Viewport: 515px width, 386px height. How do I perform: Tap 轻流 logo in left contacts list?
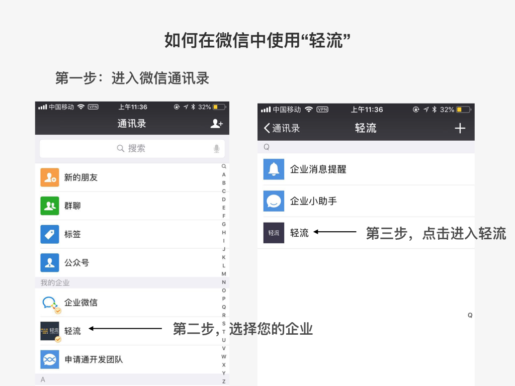[50, 331]
